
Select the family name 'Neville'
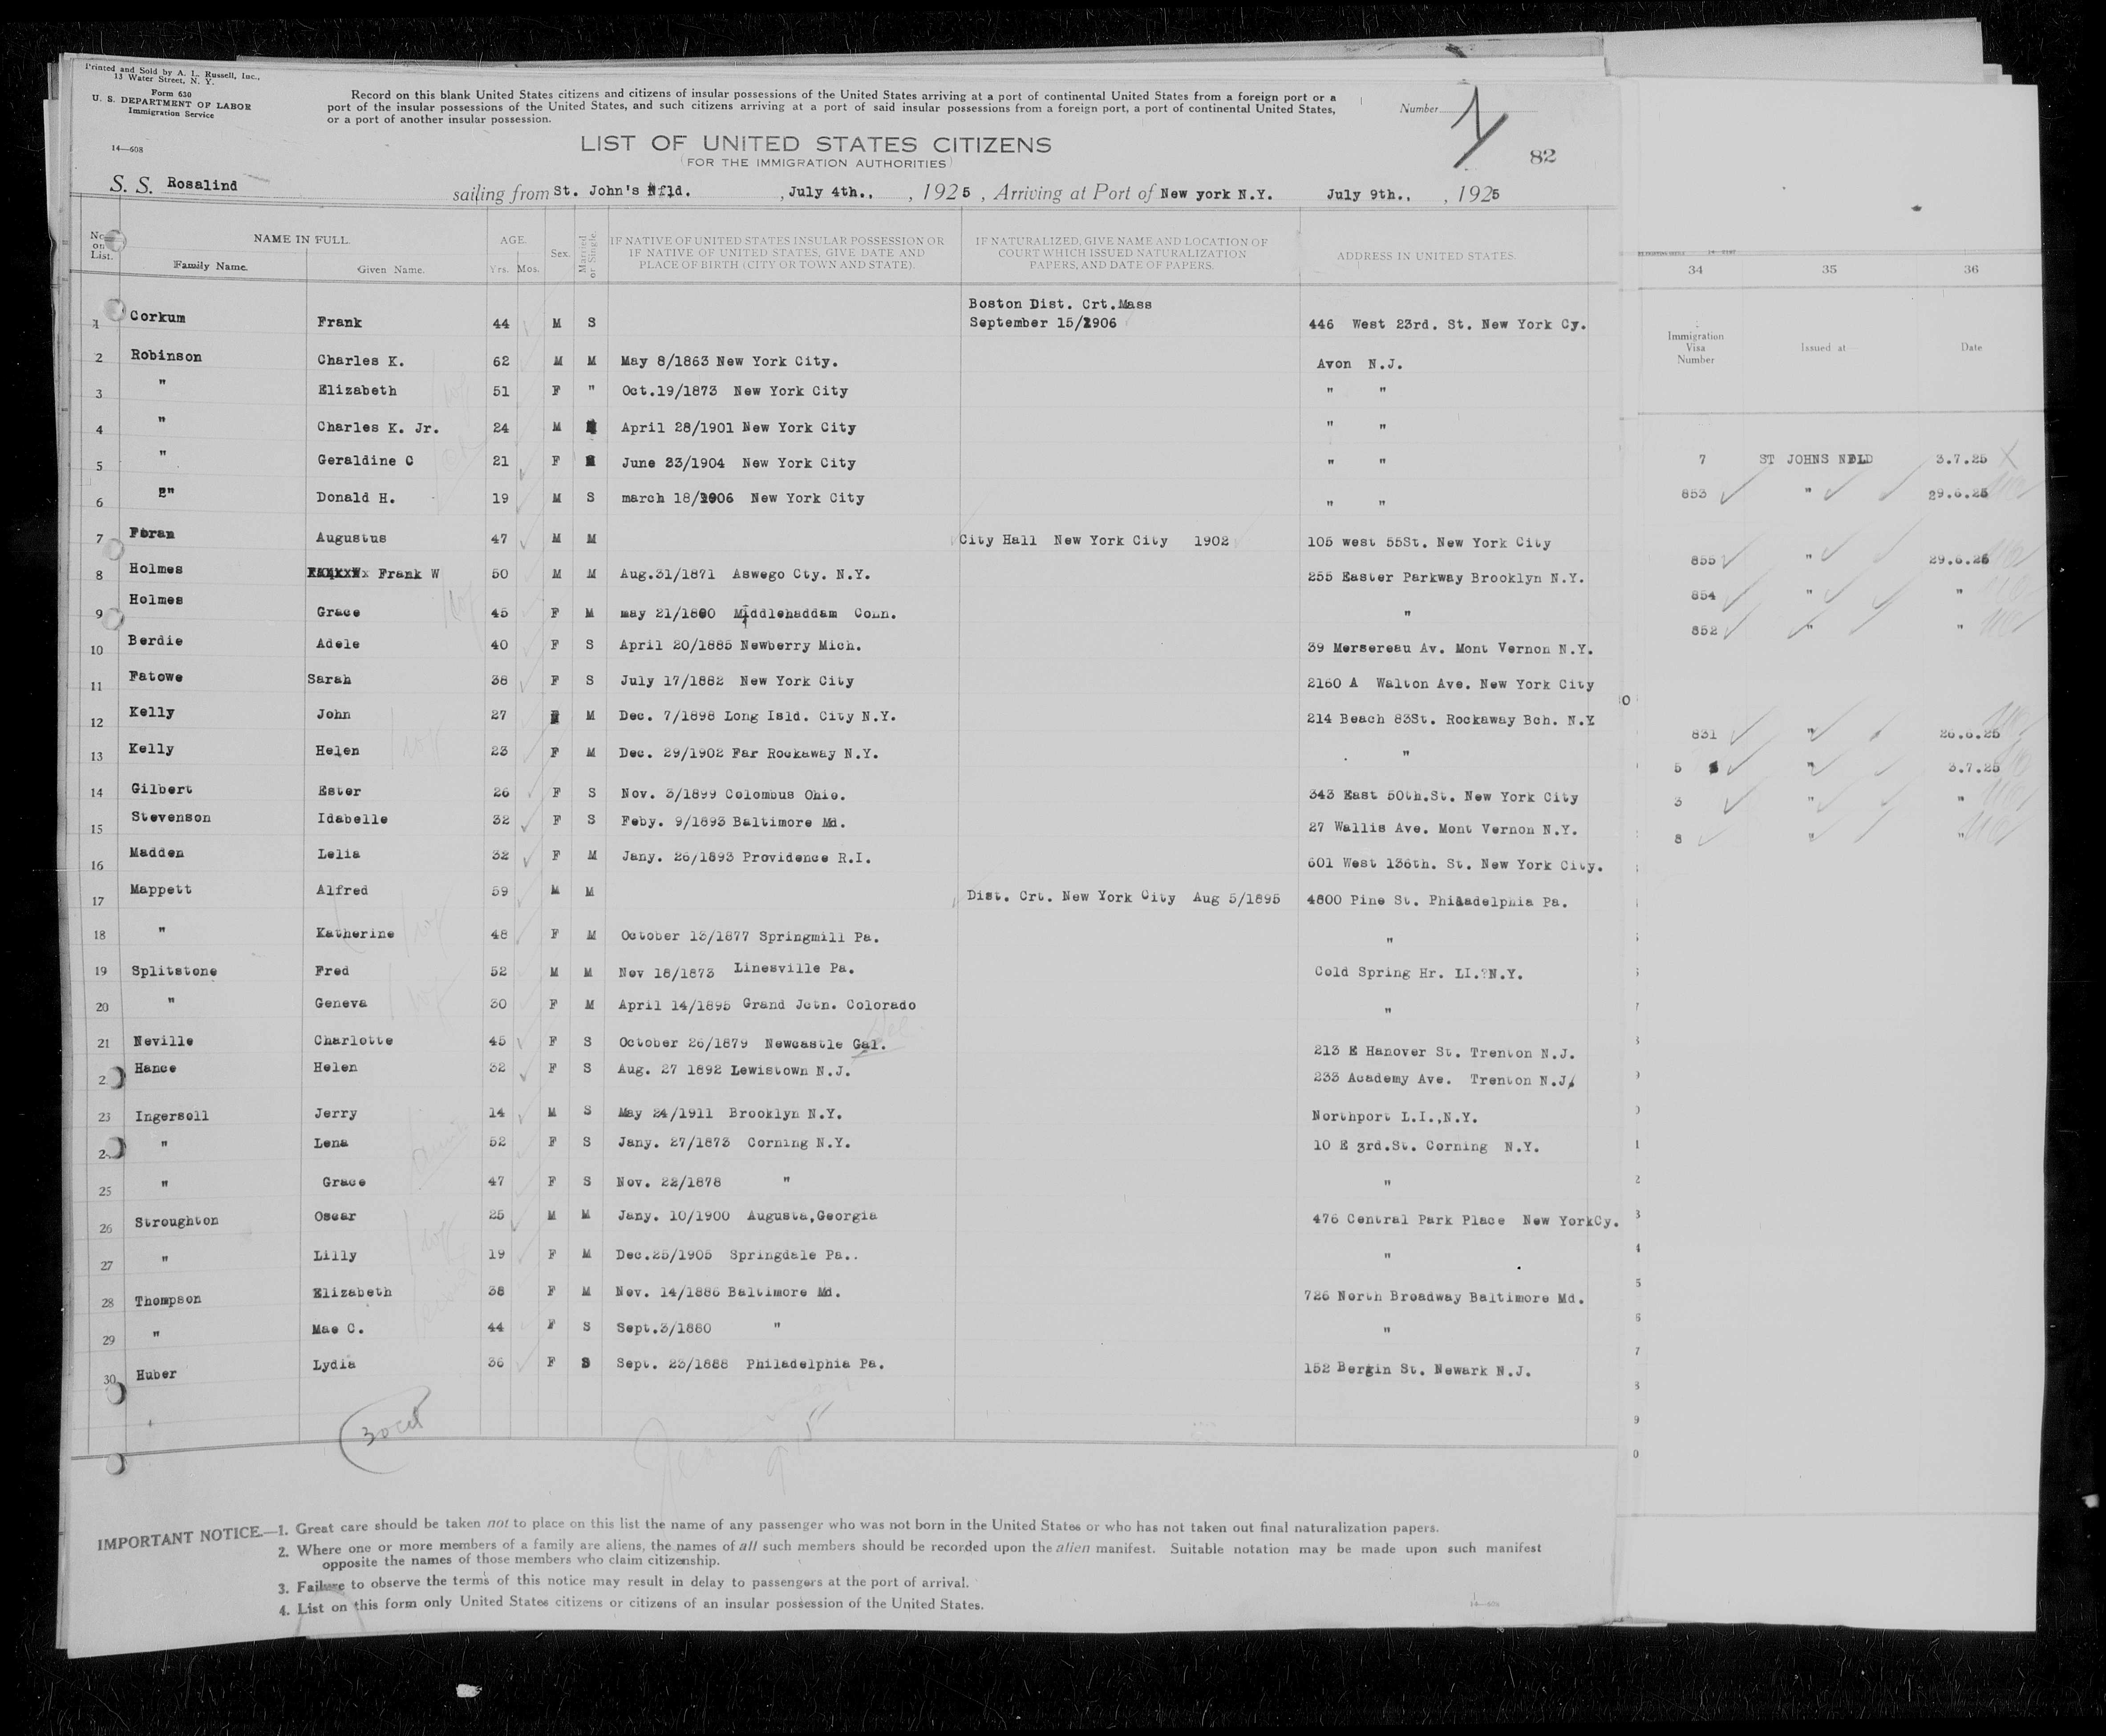click(163, 1041)
